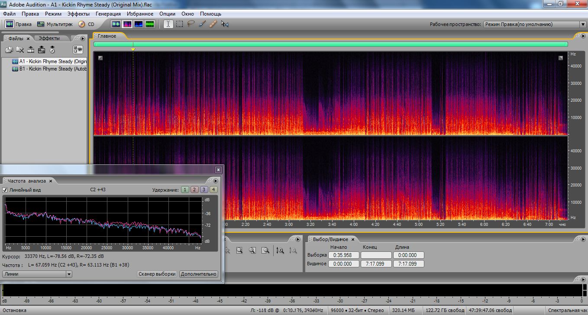Image resolution: width=588 pixels, height=315 pixels.
Task: Click the Close File icon in Files panel
Action: tap(19, 50)
